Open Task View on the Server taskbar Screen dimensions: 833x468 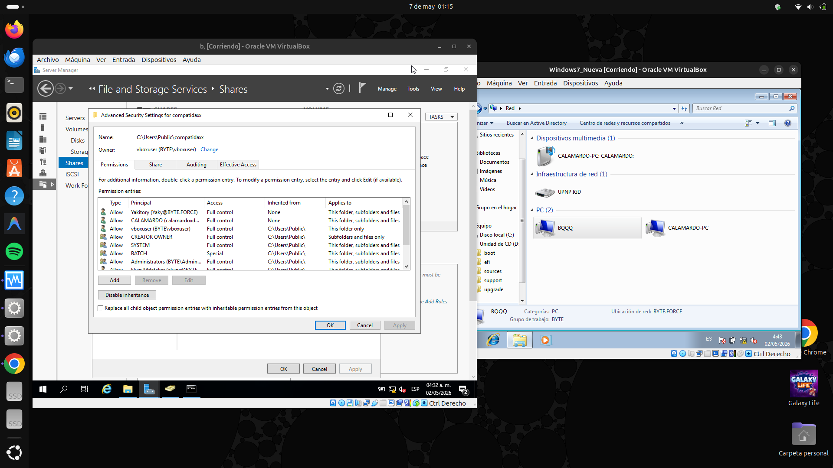pos(85,389)
